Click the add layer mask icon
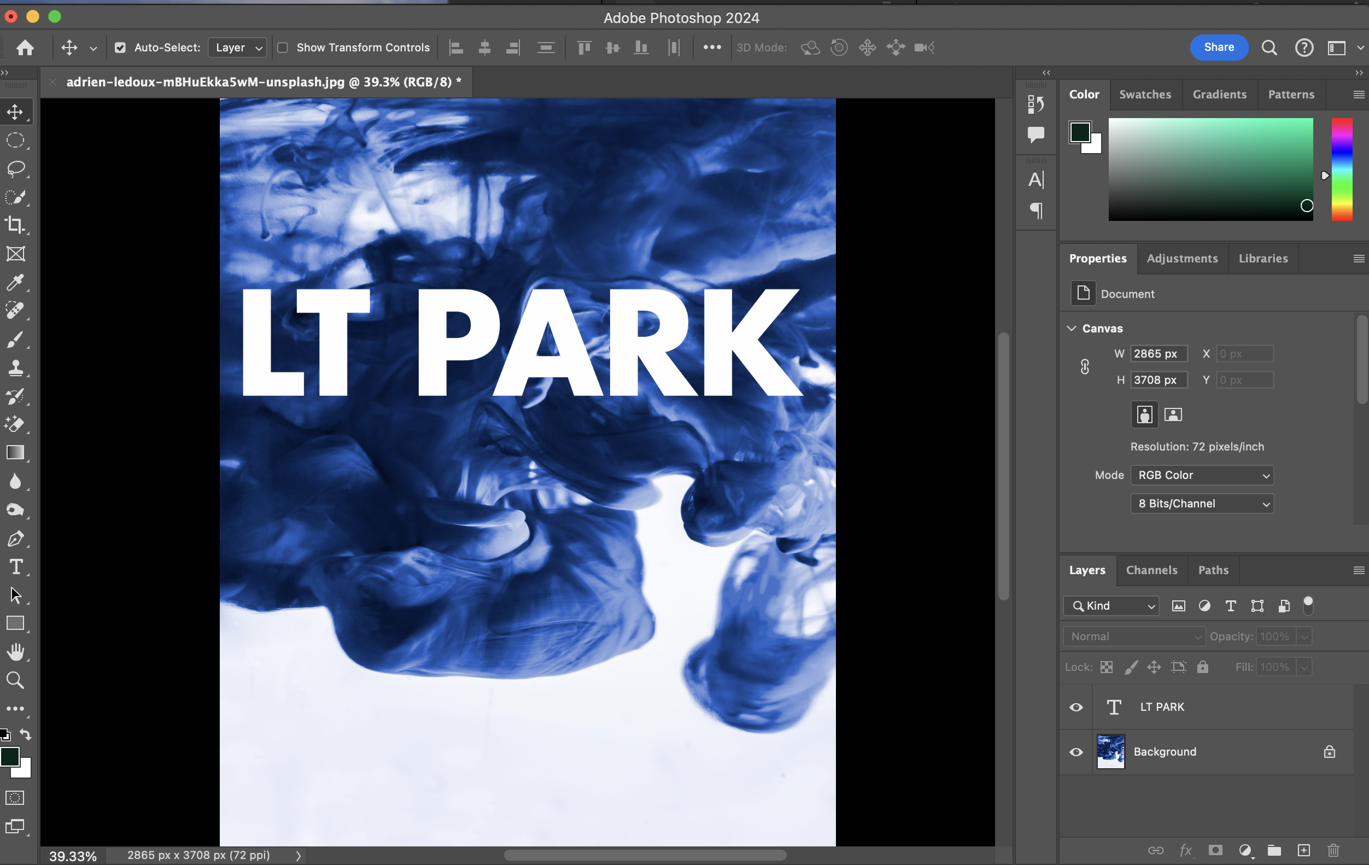The image size is (1369, 865). [1215, 850]
